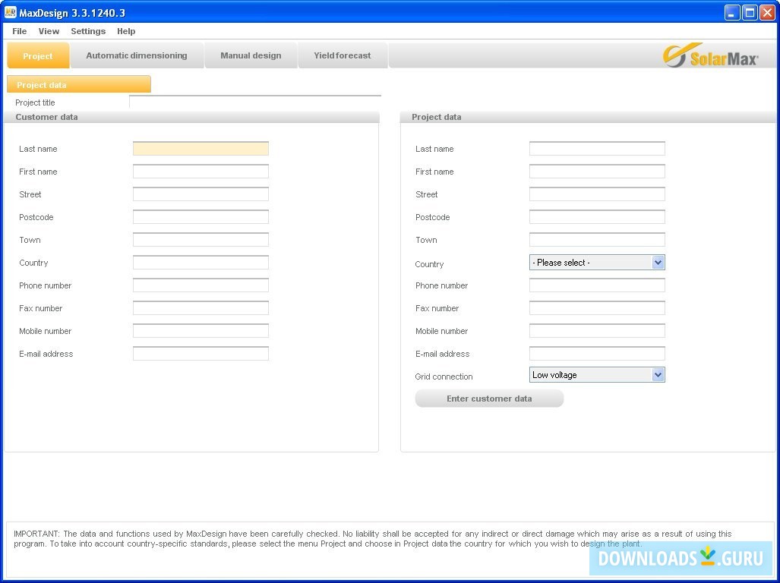
Task: Click Project data Mobile number field
Action: (597, 331)
